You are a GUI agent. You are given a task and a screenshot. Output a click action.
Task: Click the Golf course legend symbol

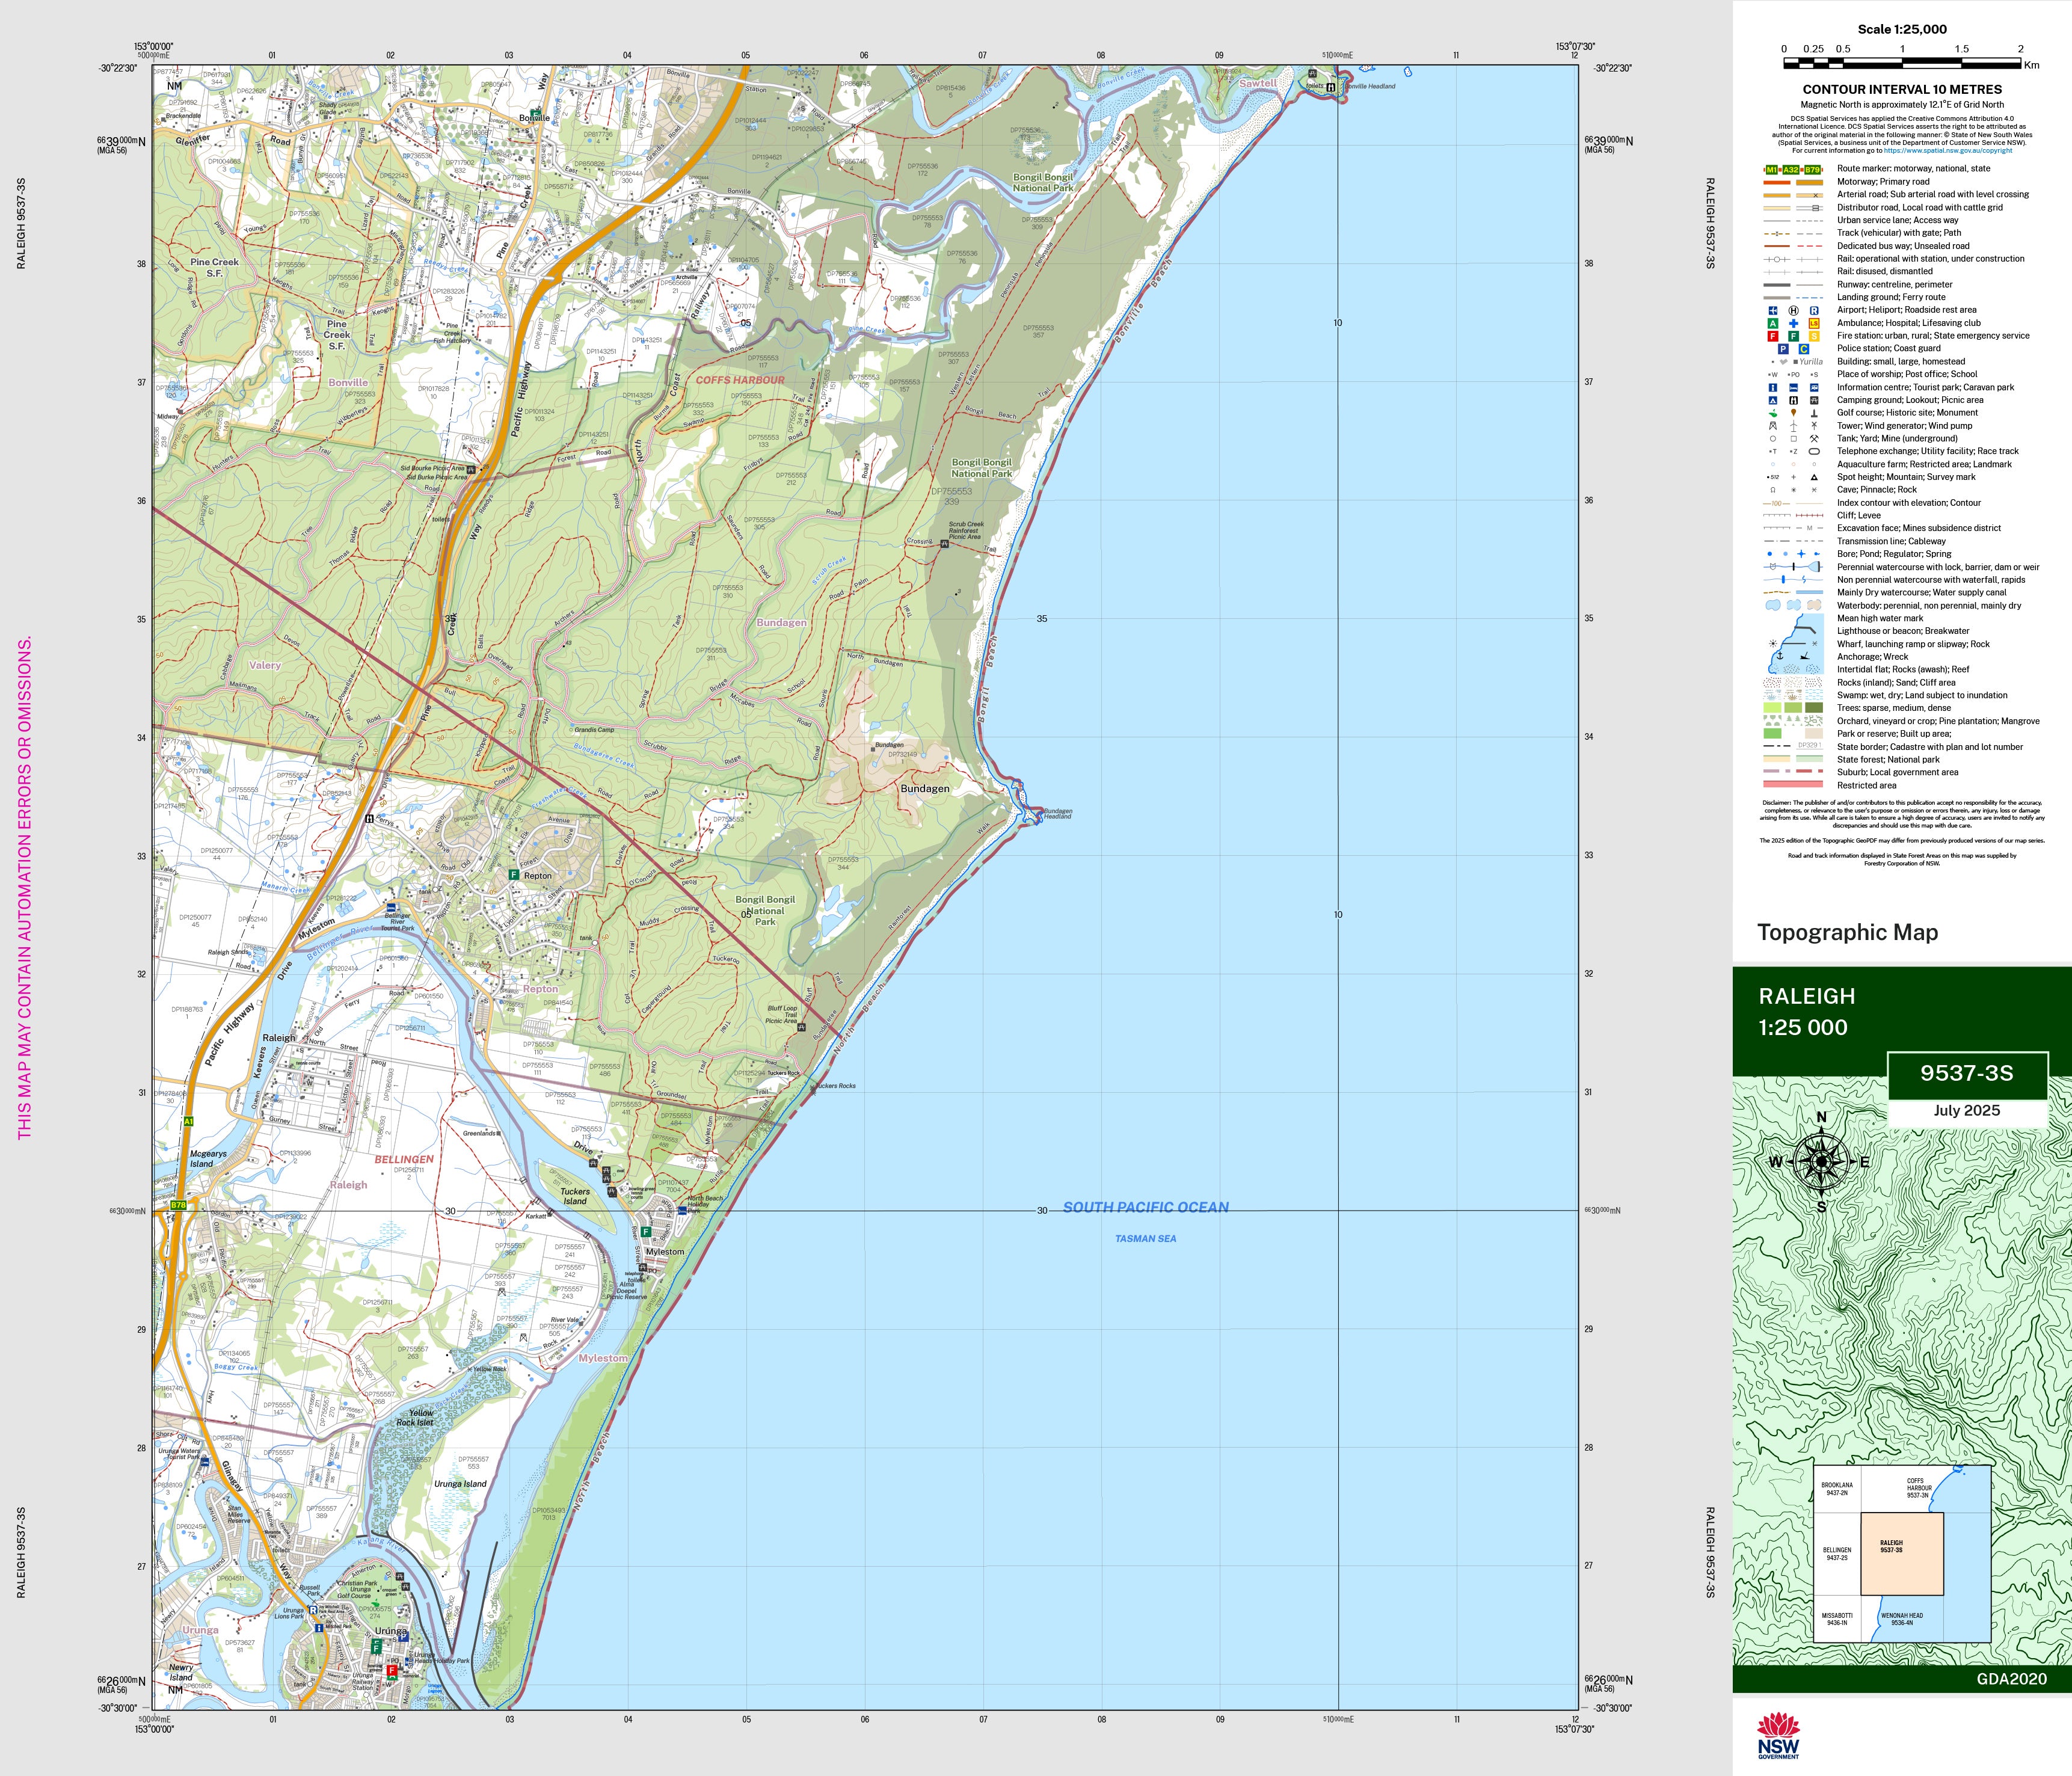[1773, 413]
